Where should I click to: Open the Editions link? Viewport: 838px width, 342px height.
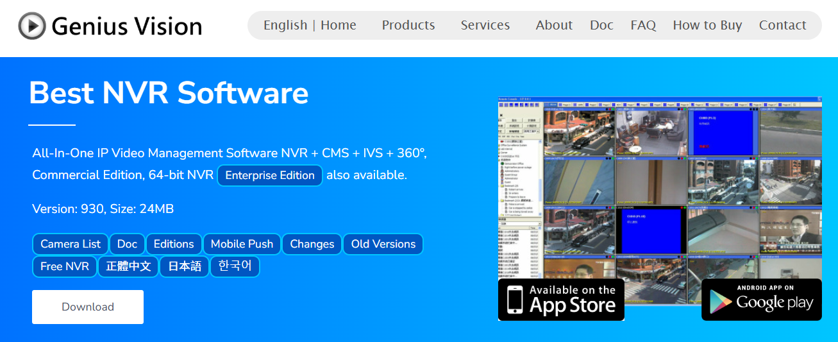click(174, 244)
